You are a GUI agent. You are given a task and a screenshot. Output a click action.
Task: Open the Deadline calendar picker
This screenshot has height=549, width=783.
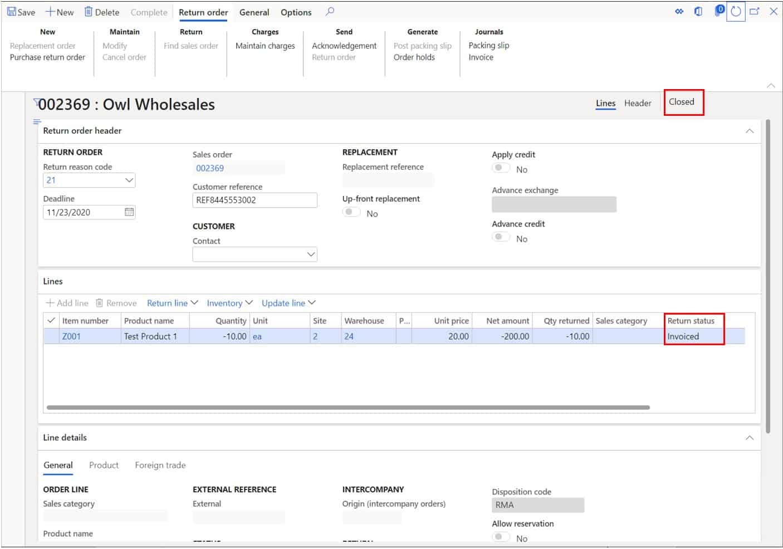(x=129, y=212)
